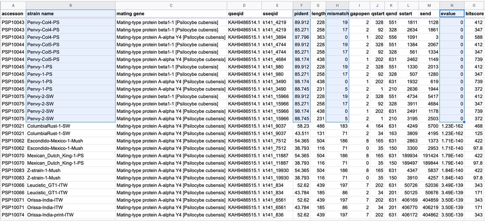Click the 'sseqid' header cell

[277, 14]
